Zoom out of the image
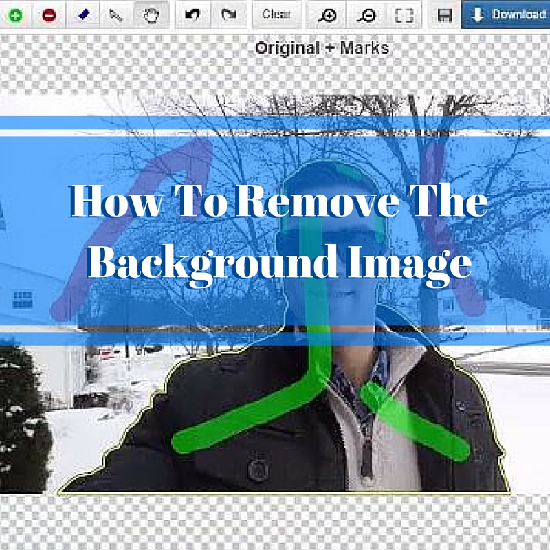This screenshot has height=550, width=550. point(367,14)
